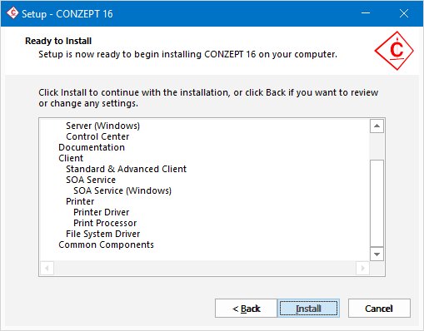The image size is (424, 331).
Task: Click the CONZEPT 16 title bar icon
Action: 12,13
